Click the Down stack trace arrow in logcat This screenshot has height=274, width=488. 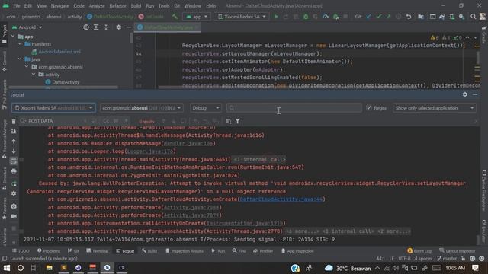pos(14,151)
